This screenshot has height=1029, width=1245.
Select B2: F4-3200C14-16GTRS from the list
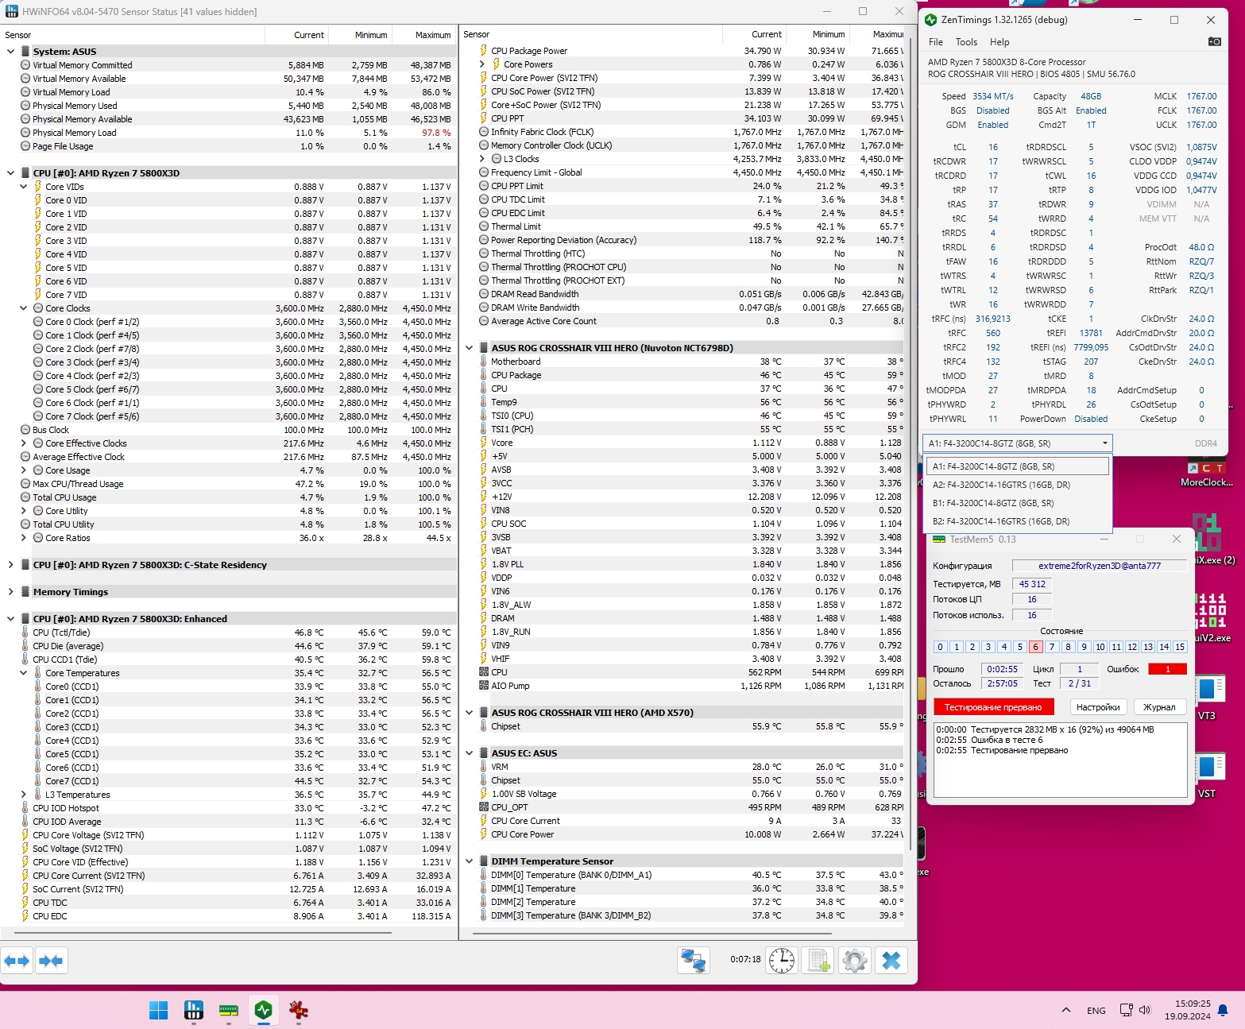coord(1017,521)
